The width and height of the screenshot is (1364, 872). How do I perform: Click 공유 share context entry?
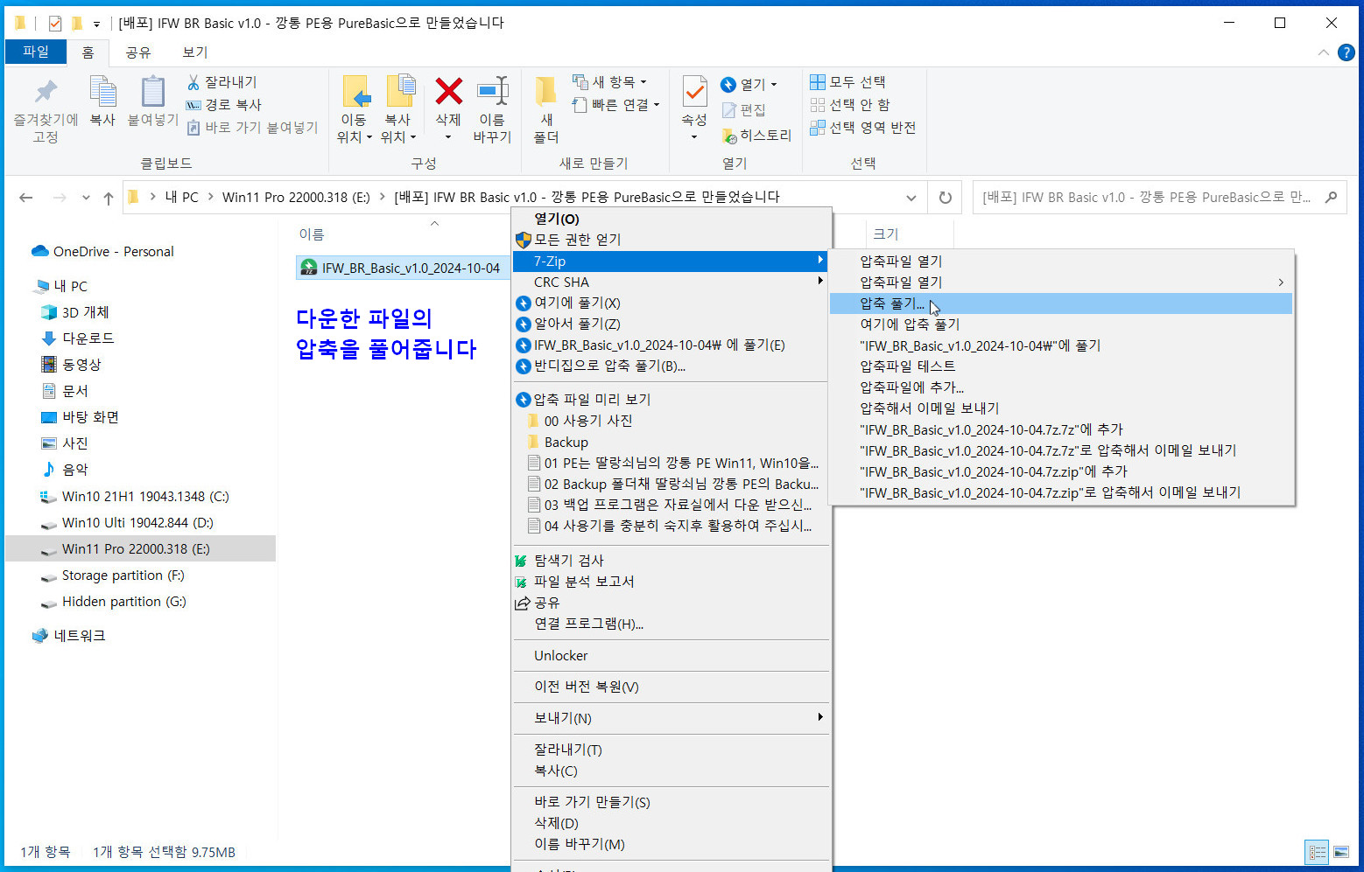671,603
